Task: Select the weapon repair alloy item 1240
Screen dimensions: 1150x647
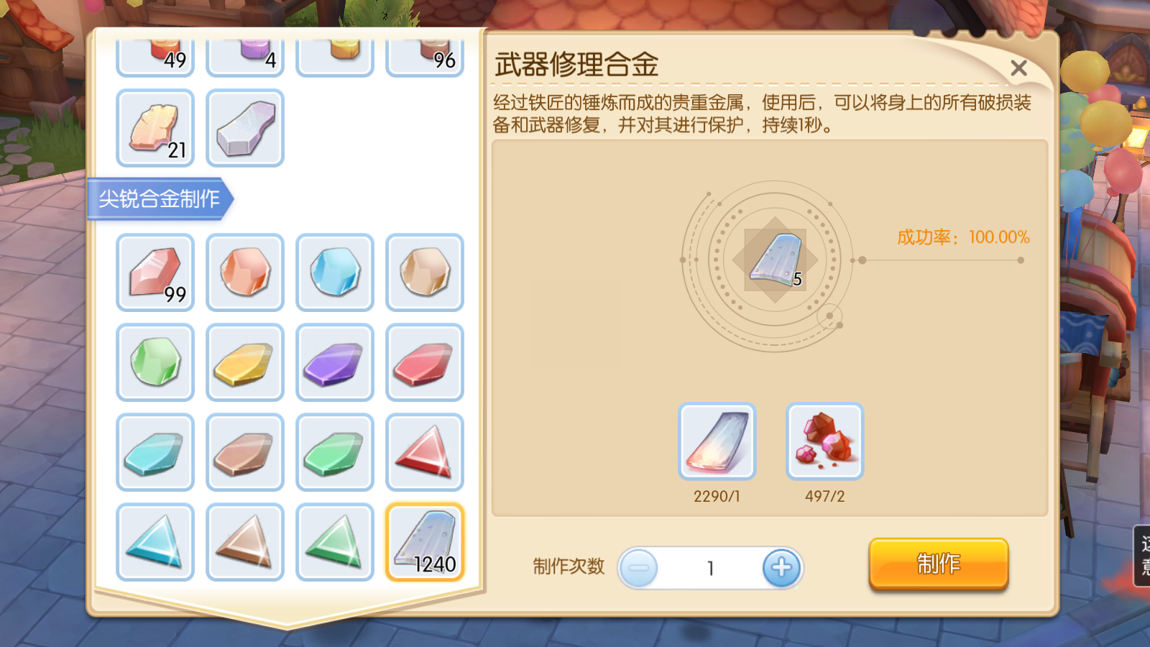Action: [425, 542]
